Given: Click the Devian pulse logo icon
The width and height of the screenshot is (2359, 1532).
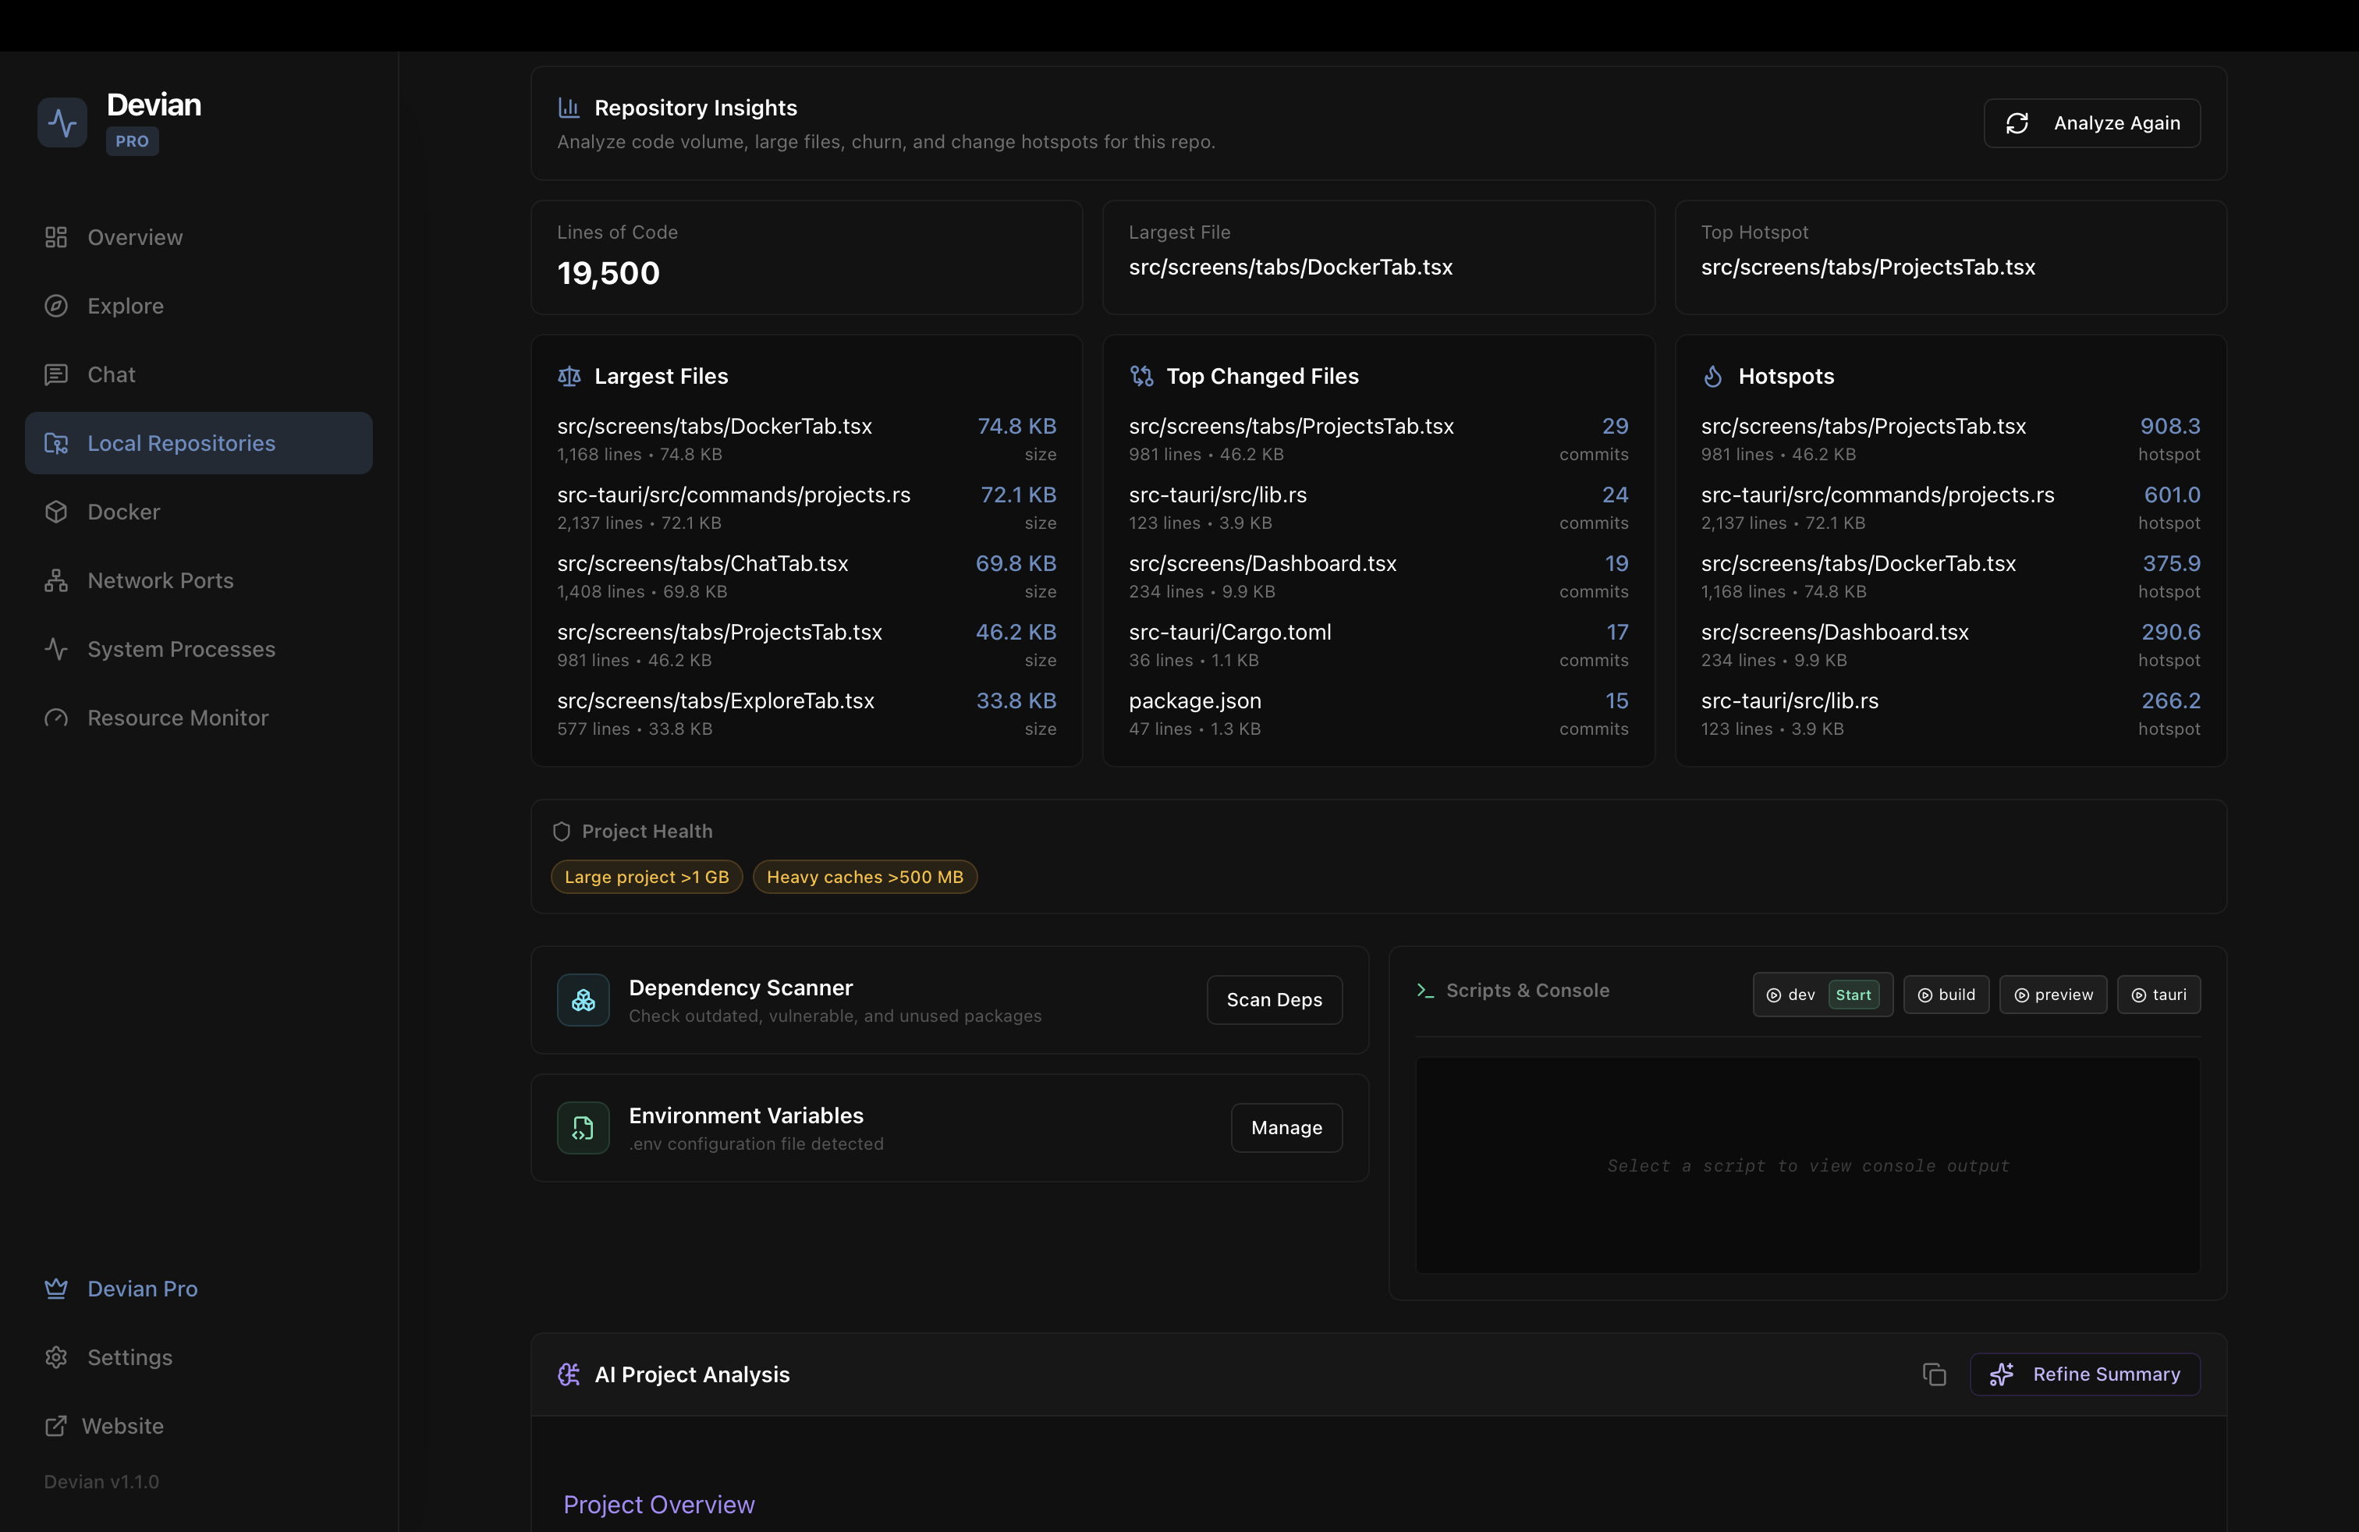Looking at the screenshot, I should pyautogui.click(x=62, y=123).
